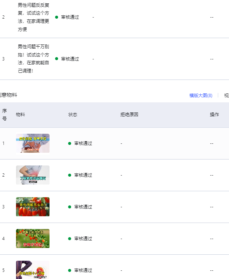Open the '了解男性问题原因' thumbnail in row 2

click(33, 175)
